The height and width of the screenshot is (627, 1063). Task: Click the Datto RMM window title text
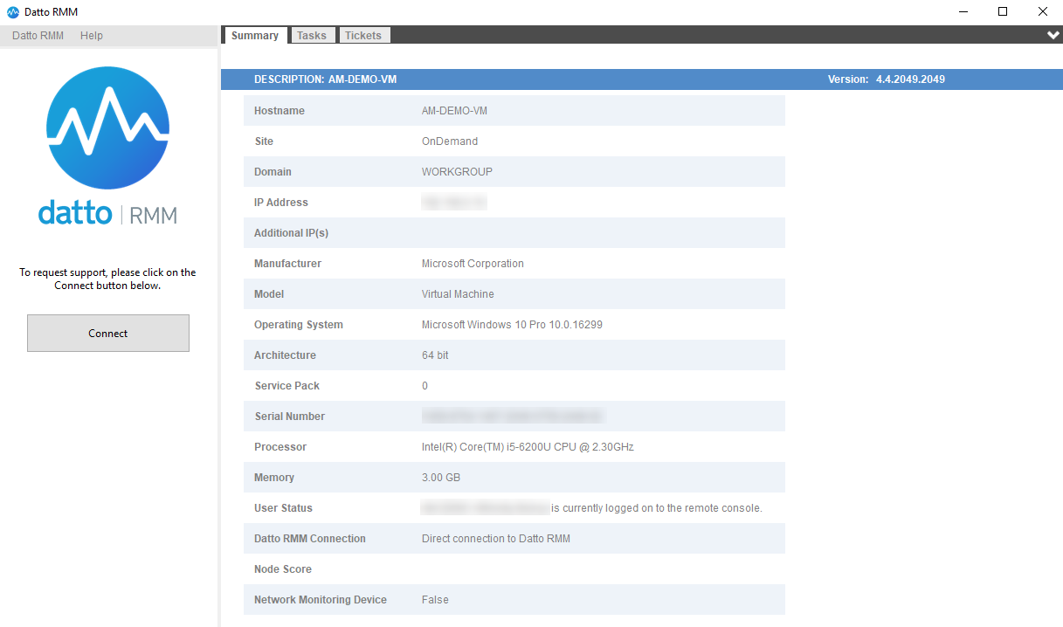click(x=51, y=11)
